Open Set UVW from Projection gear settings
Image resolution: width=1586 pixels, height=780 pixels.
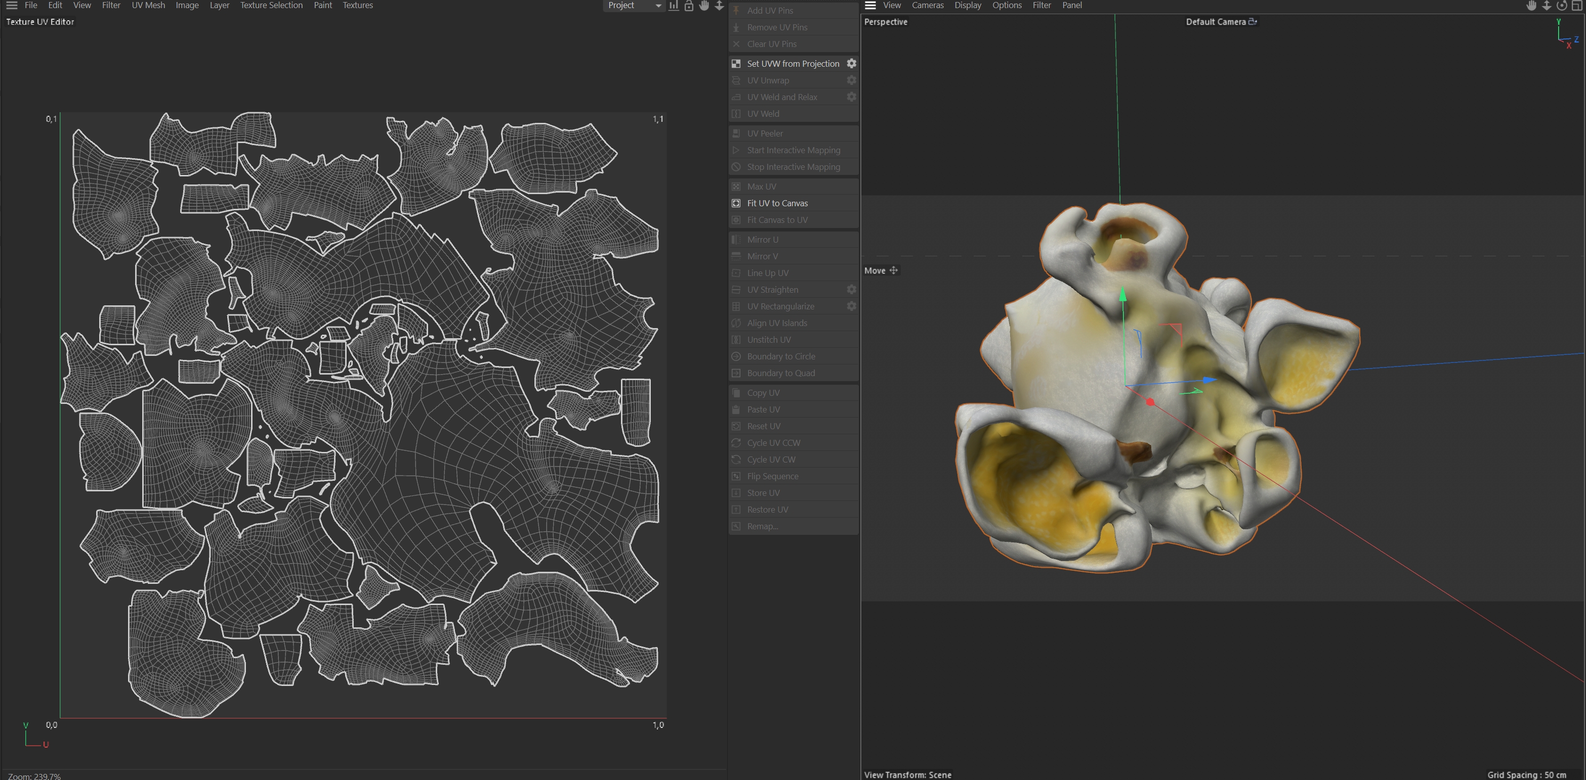coord(852,63)
